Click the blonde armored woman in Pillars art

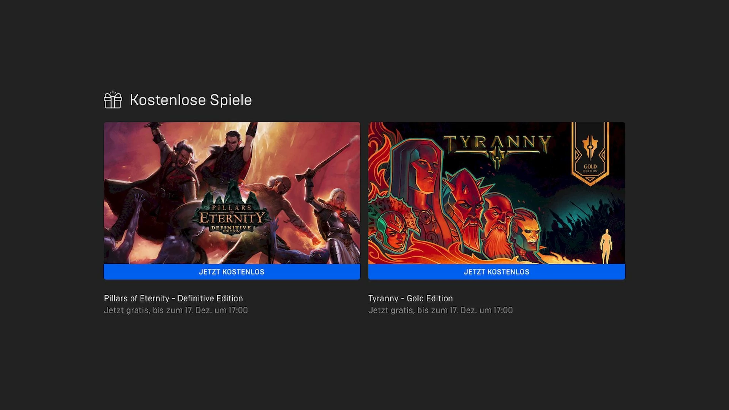[x=338, y=224]
